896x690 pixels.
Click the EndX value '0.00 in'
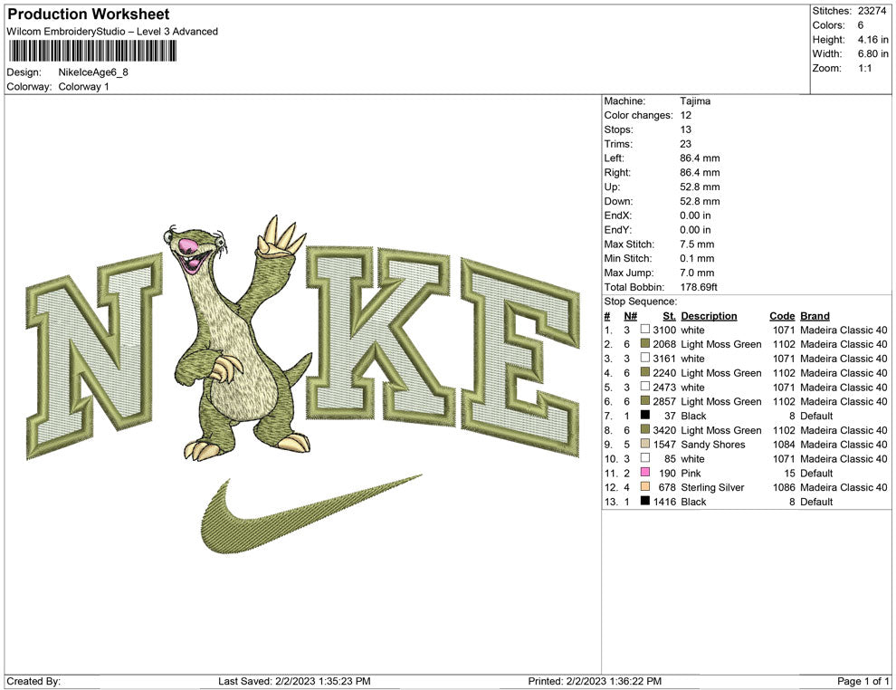pos(695,216)
